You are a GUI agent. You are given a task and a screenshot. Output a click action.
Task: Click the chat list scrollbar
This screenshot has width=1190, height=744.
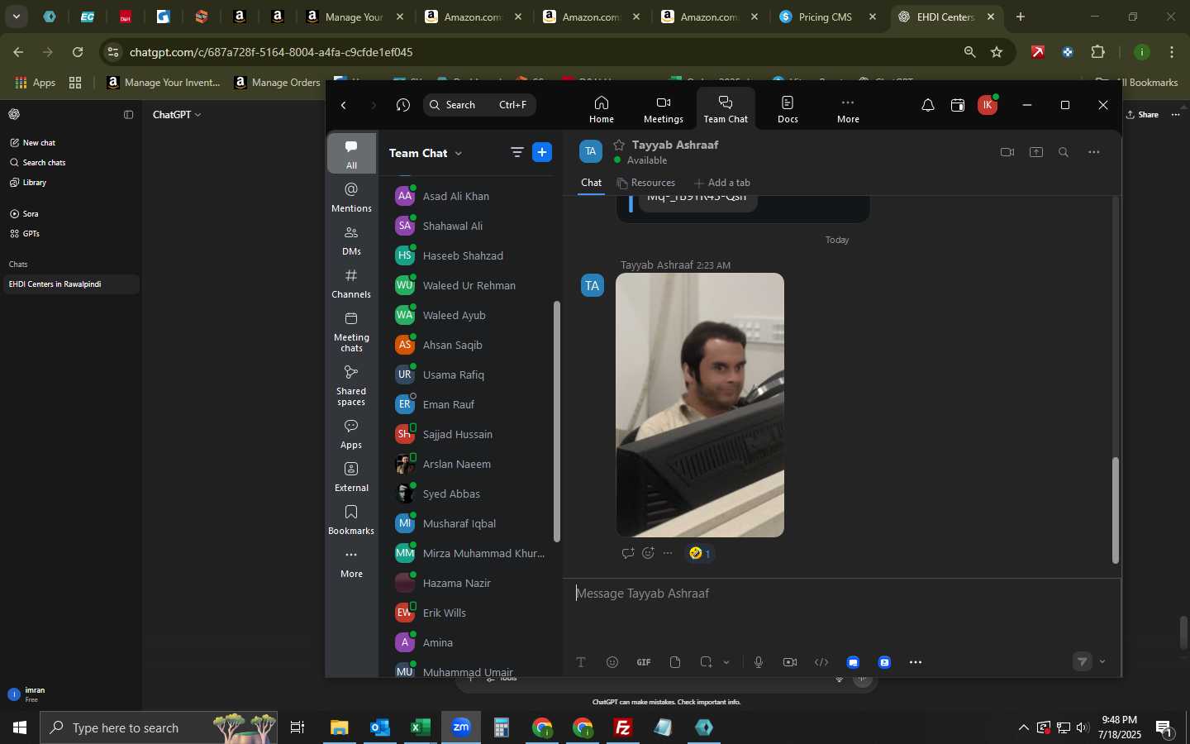[x=557, y=422]
